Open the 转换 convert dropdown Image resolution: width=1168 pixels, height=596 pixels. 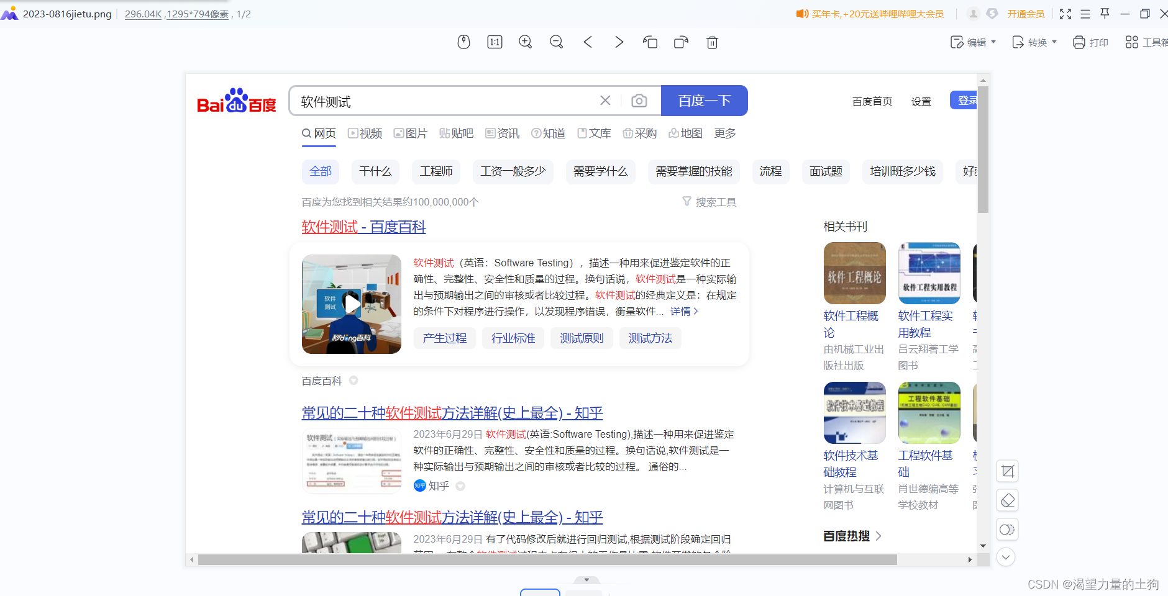coord(1034,42)
